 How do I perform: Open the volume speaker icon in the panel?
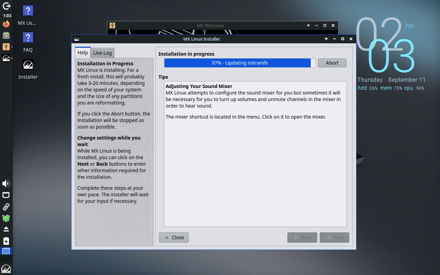(x=6, y=184)
